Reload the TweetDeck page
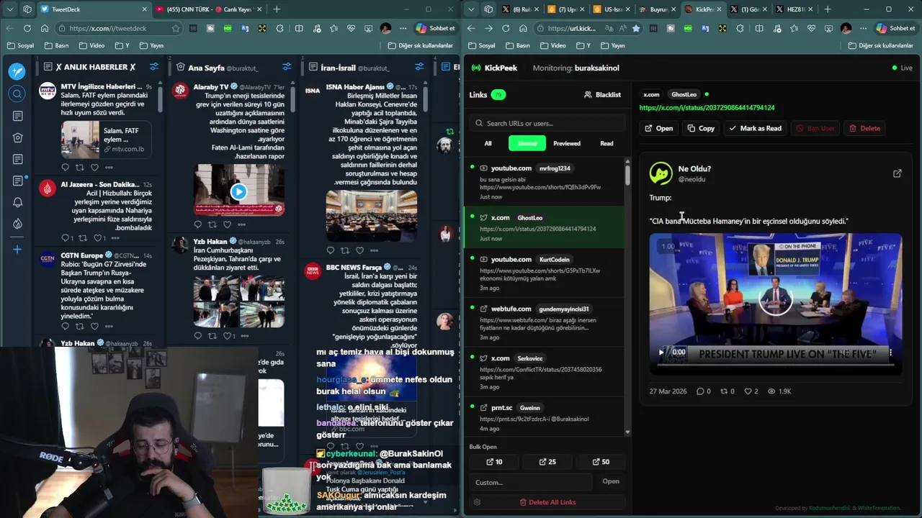 [27, 28]
